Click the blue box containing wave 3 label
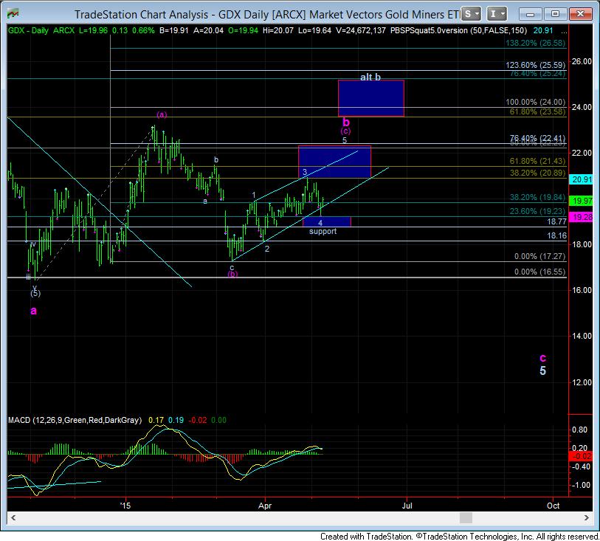600x541 pixels. pyautogui.click(x=334, y=162)
